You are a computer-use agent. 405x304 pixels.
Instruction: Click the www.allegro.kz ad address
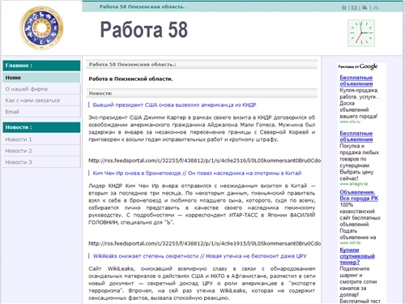tap(354, 184)
